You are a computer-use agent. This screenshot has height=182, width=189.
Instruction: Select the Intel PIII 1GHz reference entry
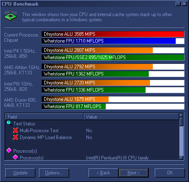tap(18, 86)
